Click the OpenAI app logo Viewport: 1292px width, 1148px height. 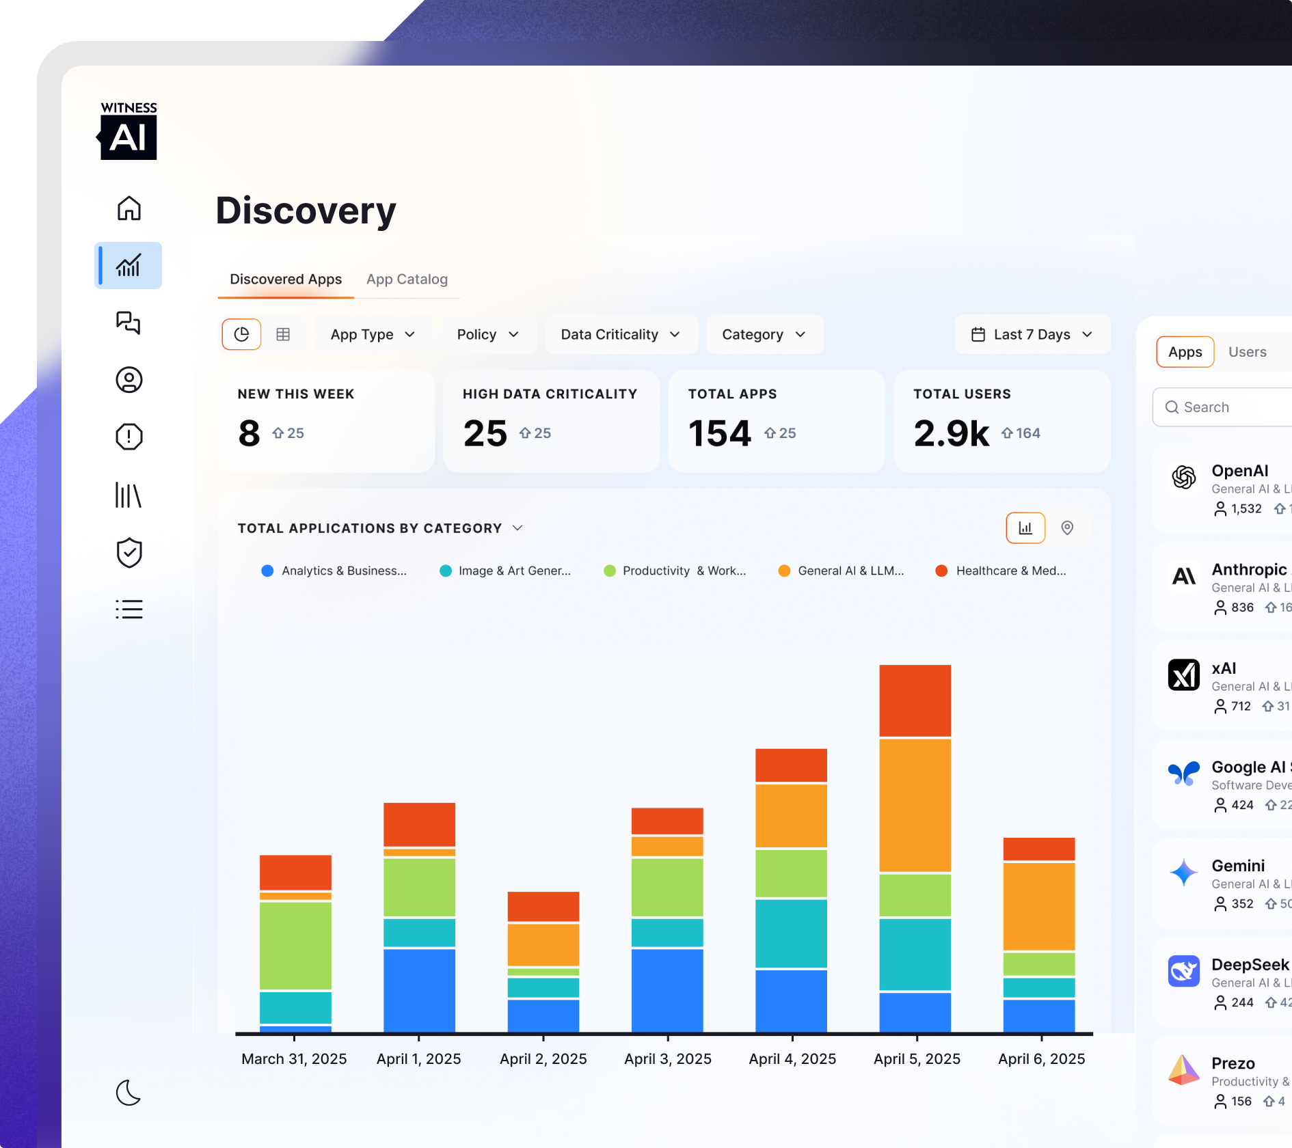click(x=1183, y=478)
